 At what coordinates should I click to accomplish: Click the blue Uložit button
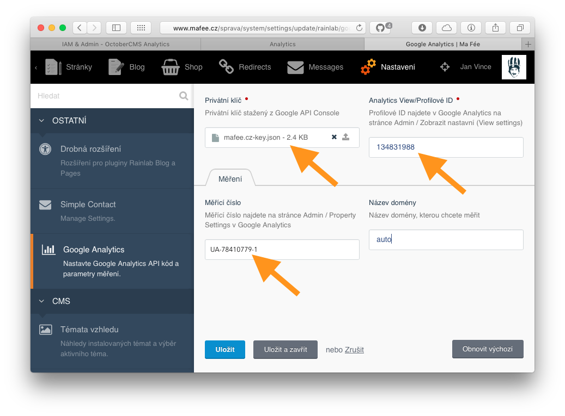pos(225,350)
